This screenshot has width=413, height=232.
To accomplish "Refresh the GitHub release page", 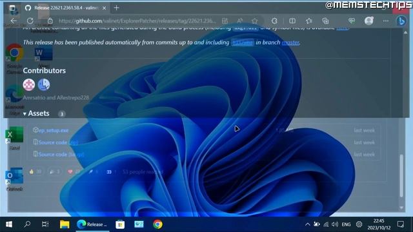I will (x=30, y=21).
